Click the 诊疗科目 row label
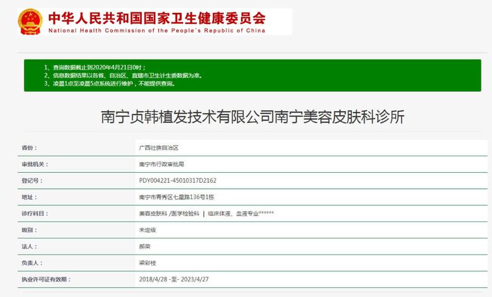 pos(34,213)
